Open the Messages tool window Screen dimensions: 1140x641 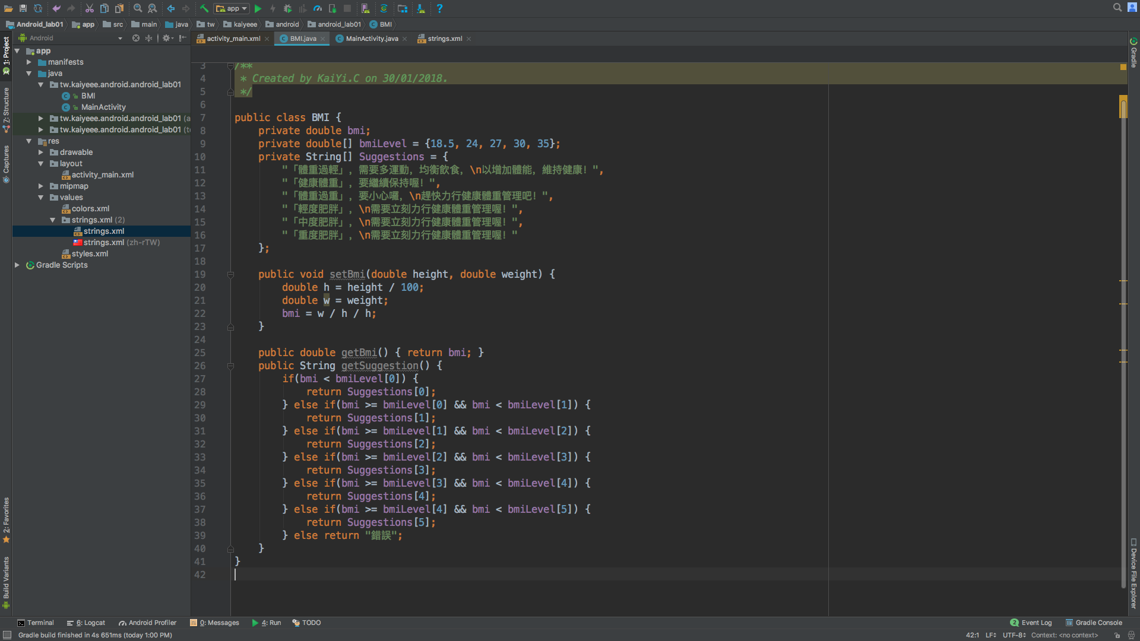point(214,623)
